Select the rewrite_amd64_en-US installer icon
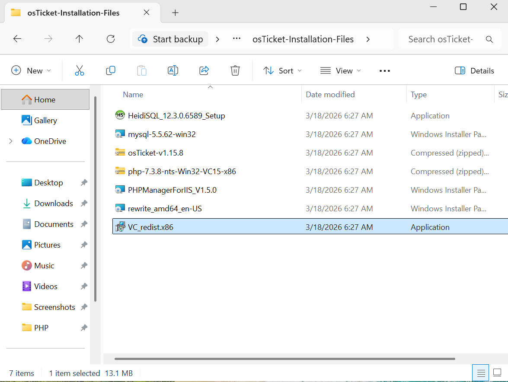 [120, 208]
